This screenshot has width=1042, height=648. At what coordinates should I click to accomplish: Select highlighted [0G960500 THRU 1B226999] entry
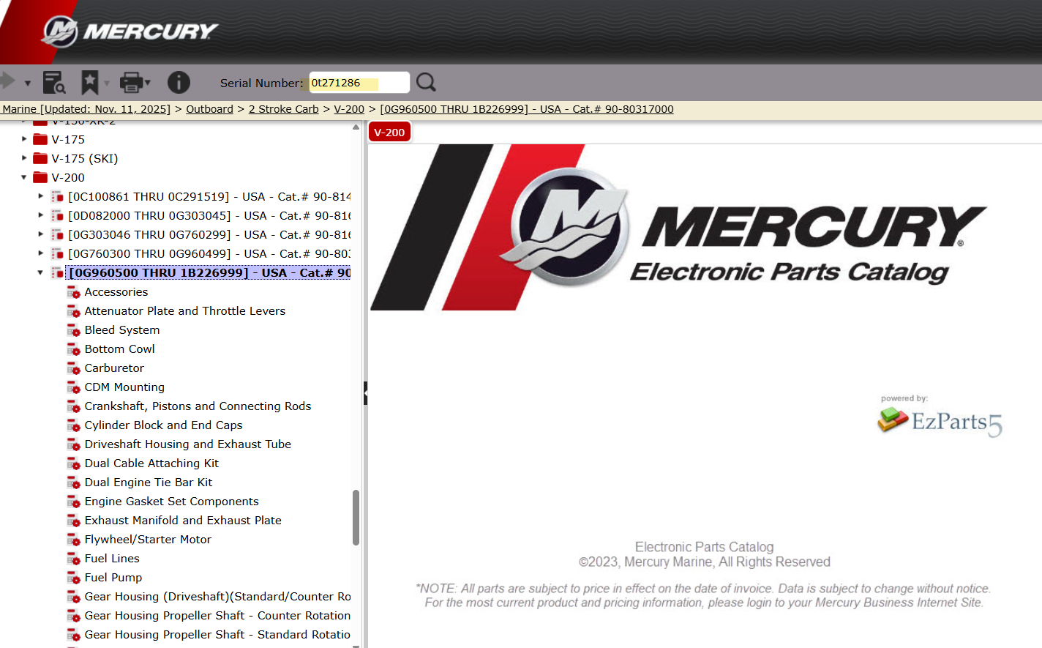(209, 272)
